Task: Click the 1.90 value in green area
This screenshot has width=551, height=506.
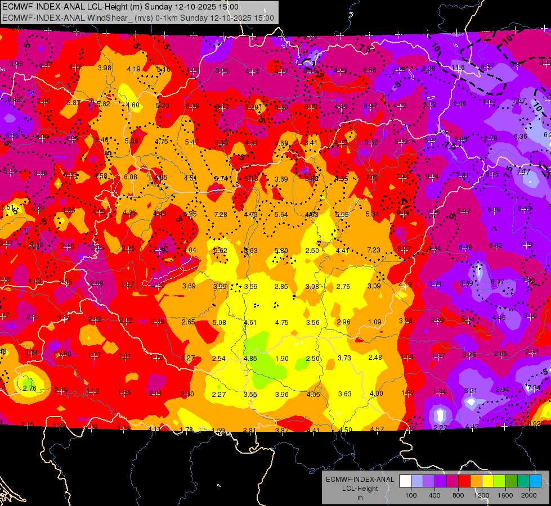Action: [x=282, y=359]
